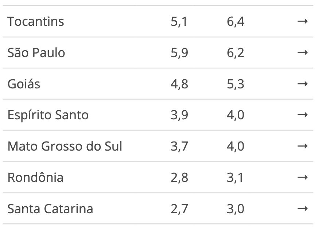Follow the arrow for Goiás
Screen dimensions: 318x235
302,84
